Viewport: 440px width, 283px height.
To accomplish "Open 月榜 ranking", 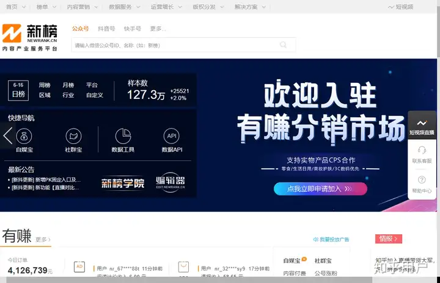I will (68, 85).
